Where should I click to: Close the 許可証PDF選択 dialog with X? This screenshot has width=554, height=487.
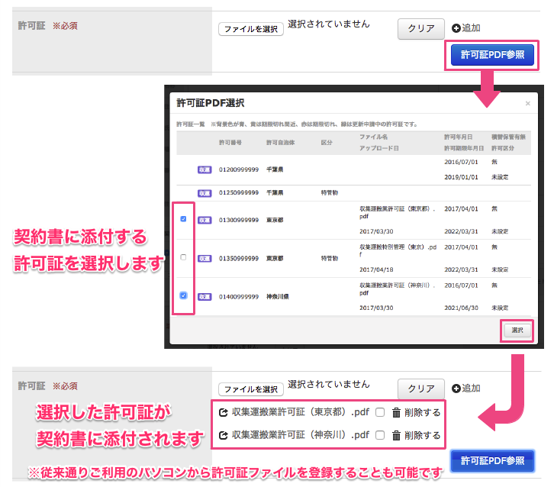pos(527,103)
